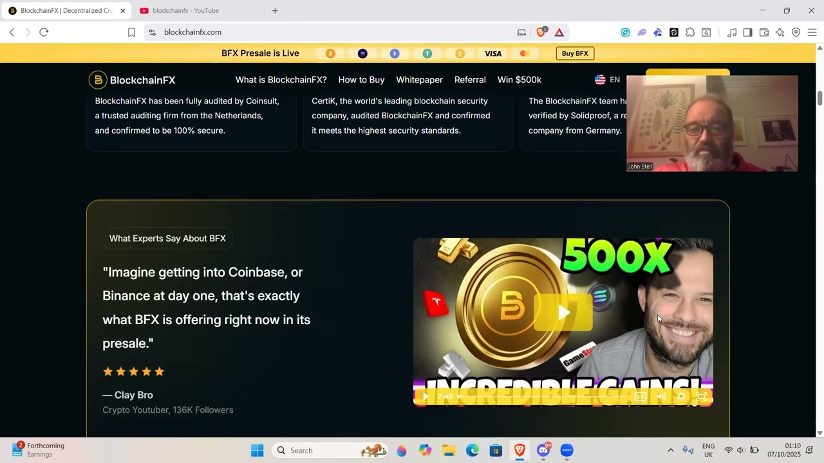The image size is (824, 463).
Task: Bookmark this page using the bookmark icon
Action: coord(131,32)
